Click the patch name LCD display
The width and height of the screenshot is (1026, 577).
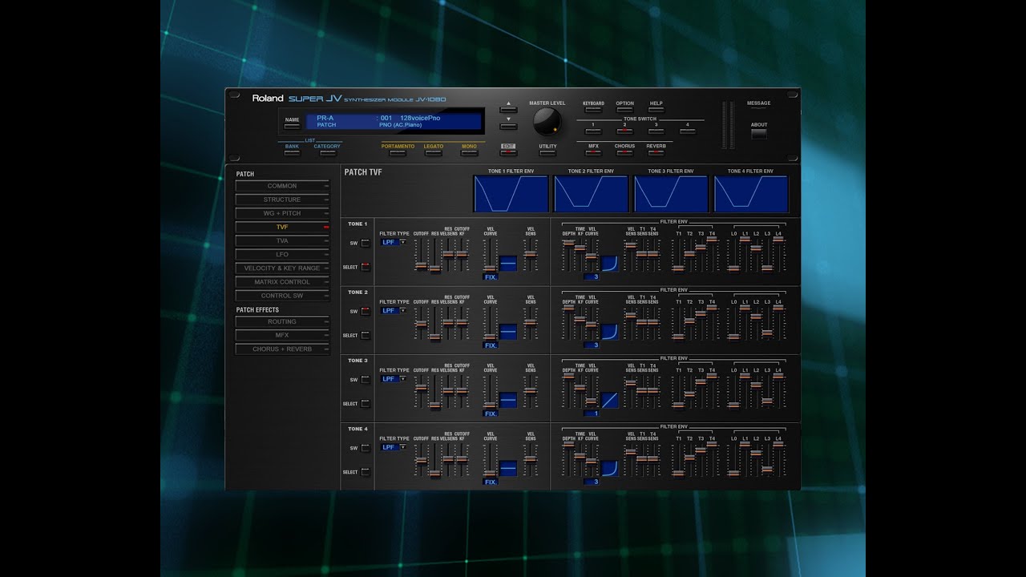(394, 122)
